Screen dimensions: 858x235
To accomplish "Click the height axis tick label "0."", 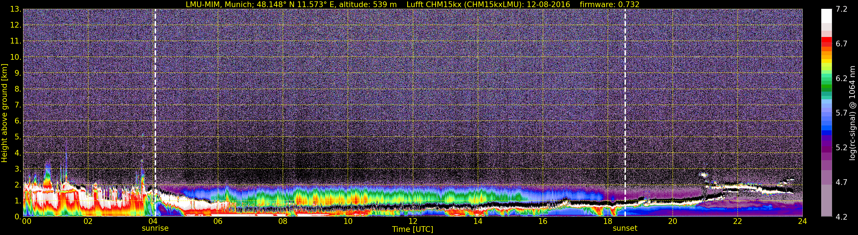I will coord(18,216).
